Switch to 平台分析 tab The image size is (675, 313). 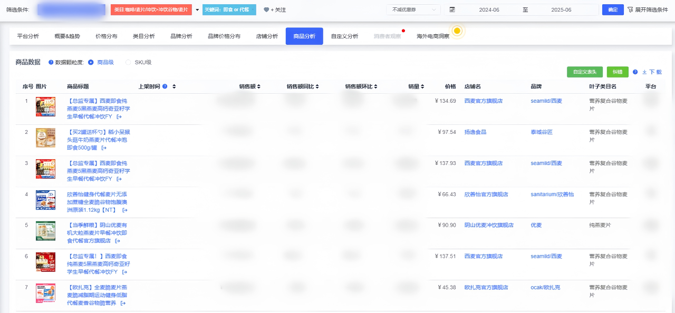coord(28,36)
